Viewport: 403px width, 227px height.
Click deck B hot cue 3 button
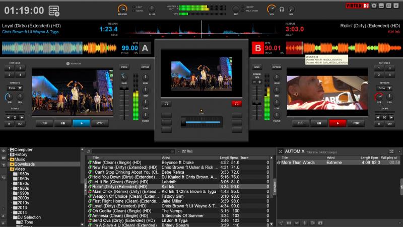click(389, 68)
